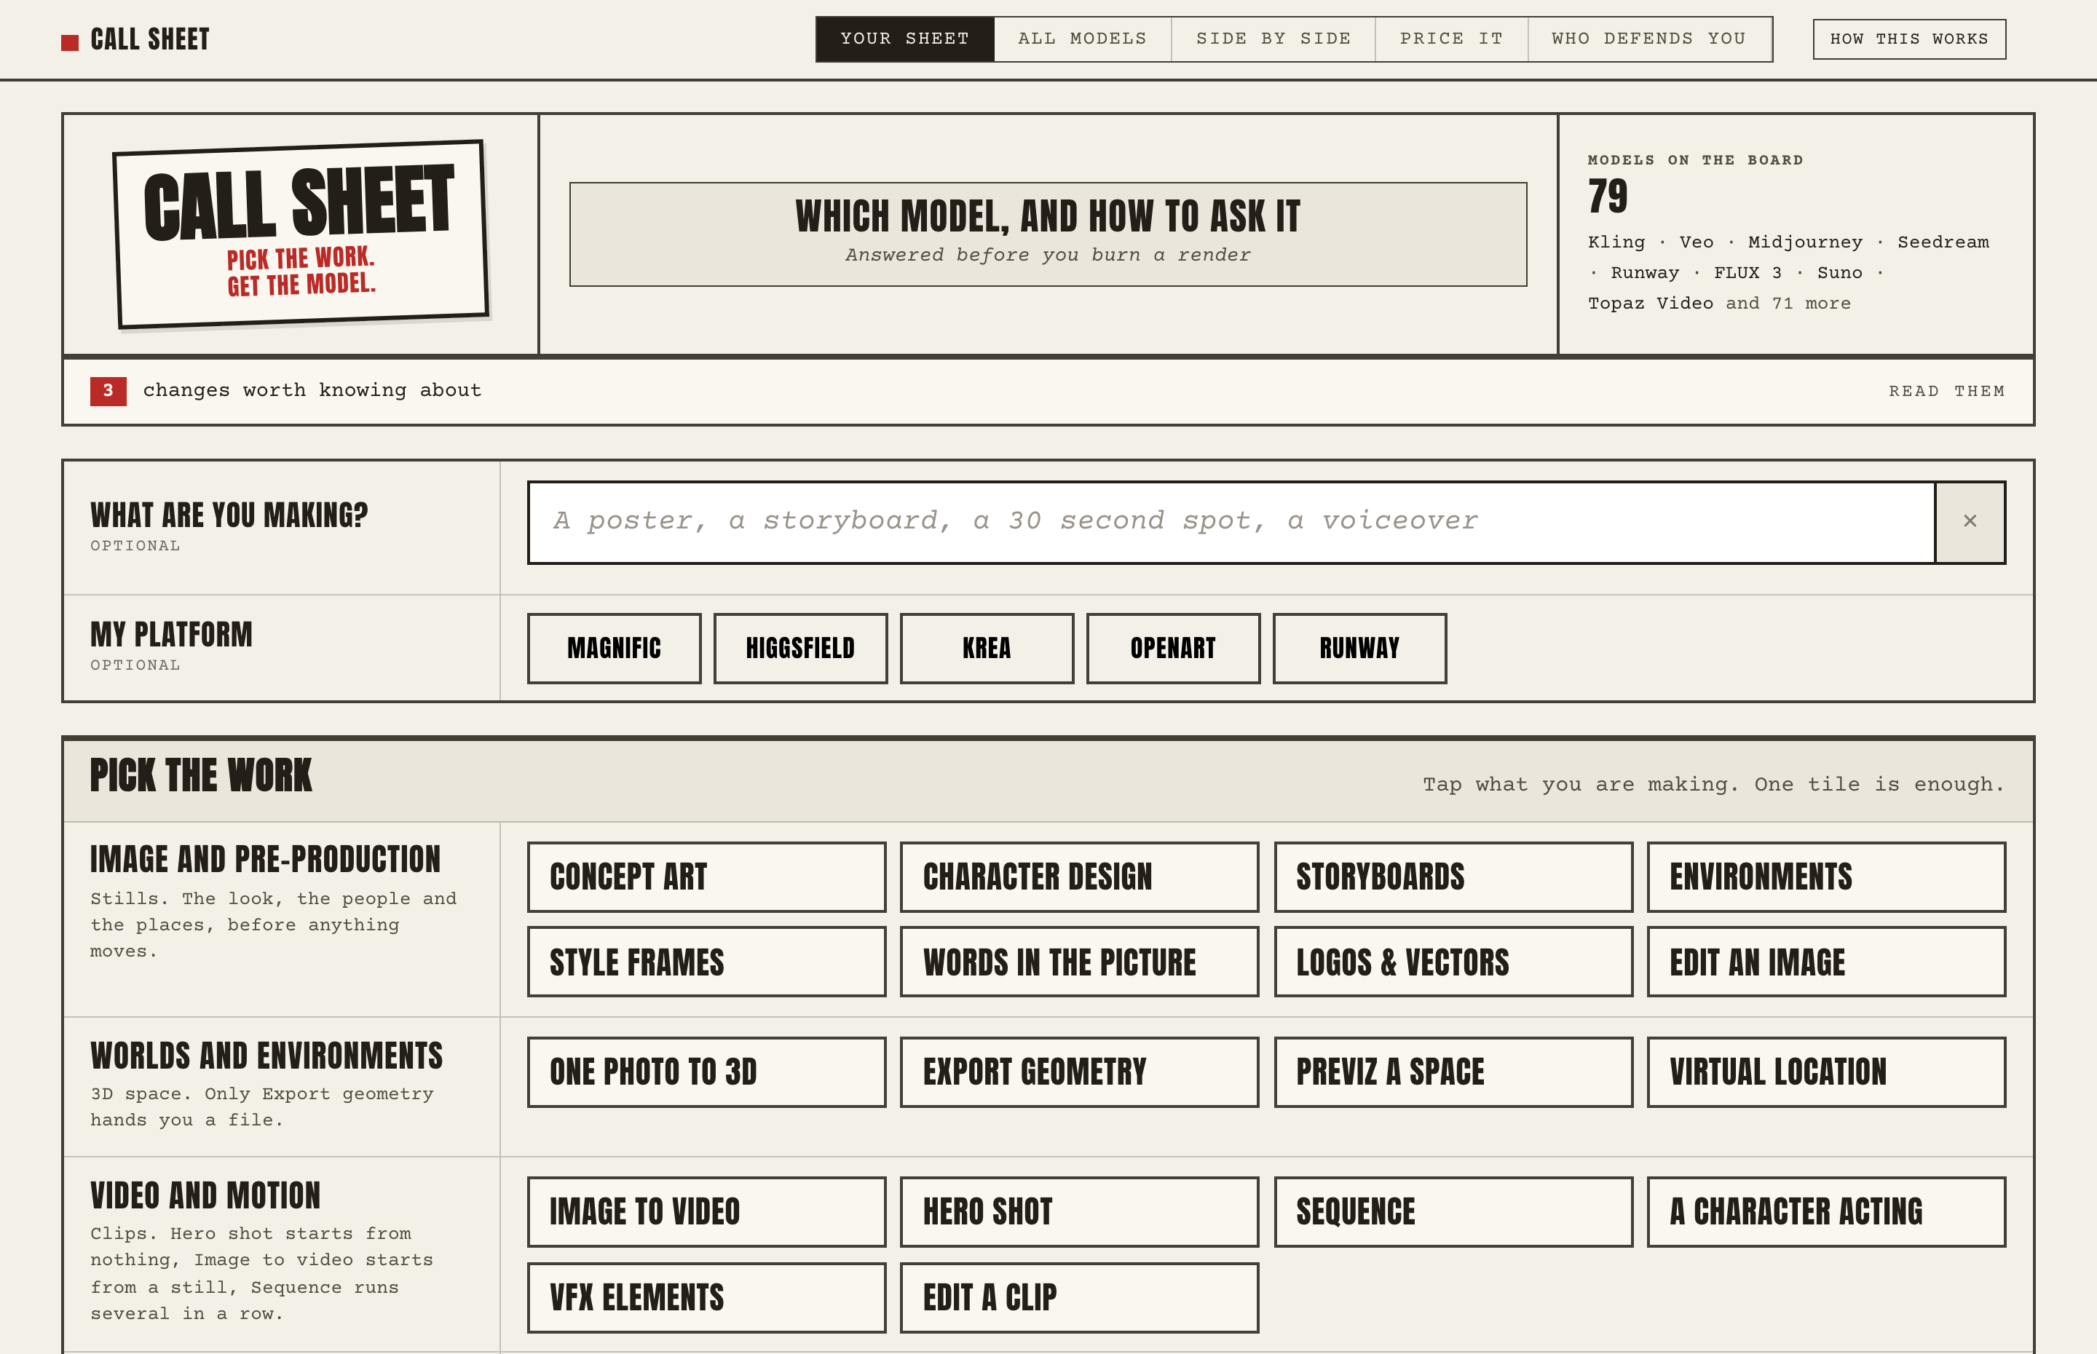Select the Words In The Picture tile

(x=1079, y=962)
